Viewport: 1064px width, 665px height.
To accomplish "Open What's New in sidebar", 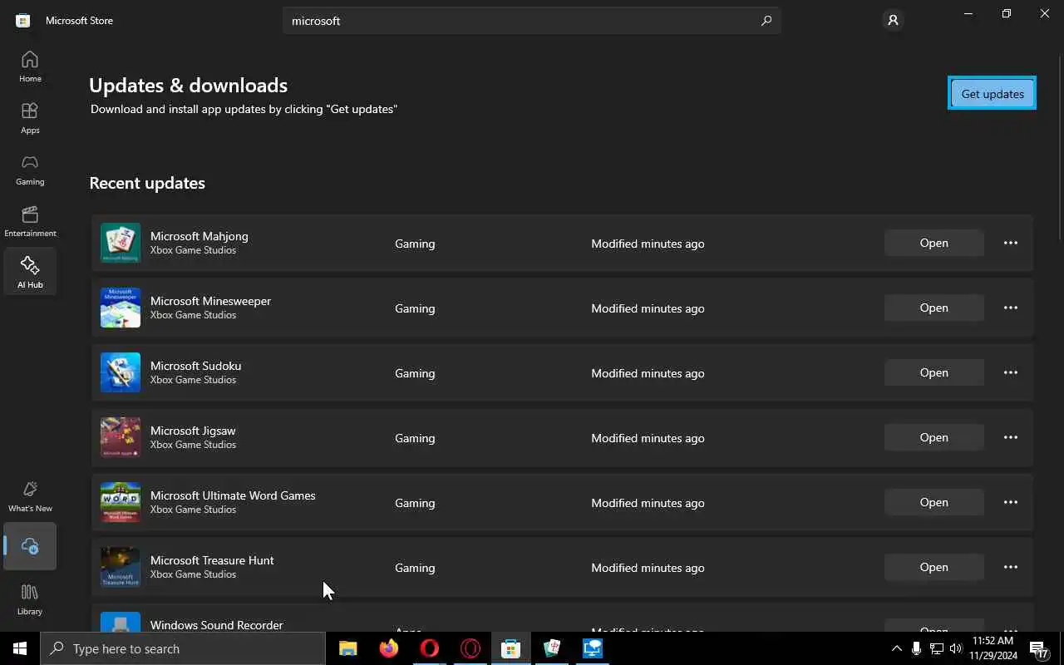I will [x=30, y=496].
